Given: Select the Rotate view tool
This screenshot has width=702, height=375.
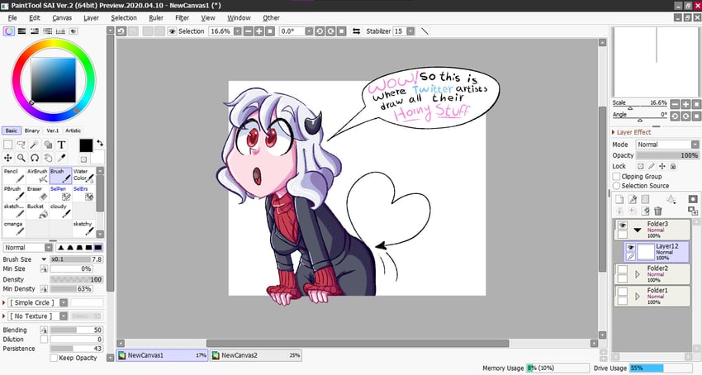Looking at the screenshot, I should 35,158.
